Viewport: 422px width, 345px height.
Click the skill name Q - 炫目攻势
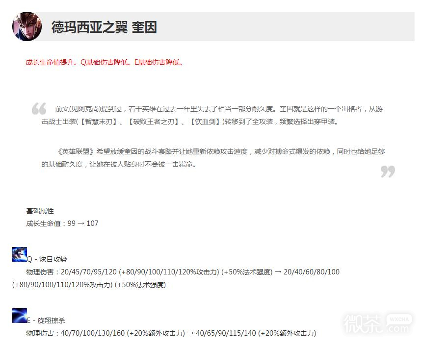tap(47, 259)
